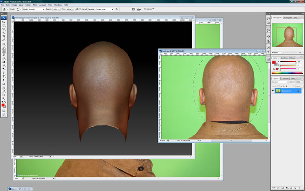This screenshot has height=191, width=305.
Task: Open the Mode dropdown set to Normal
Action: click(x=37, y=9)
